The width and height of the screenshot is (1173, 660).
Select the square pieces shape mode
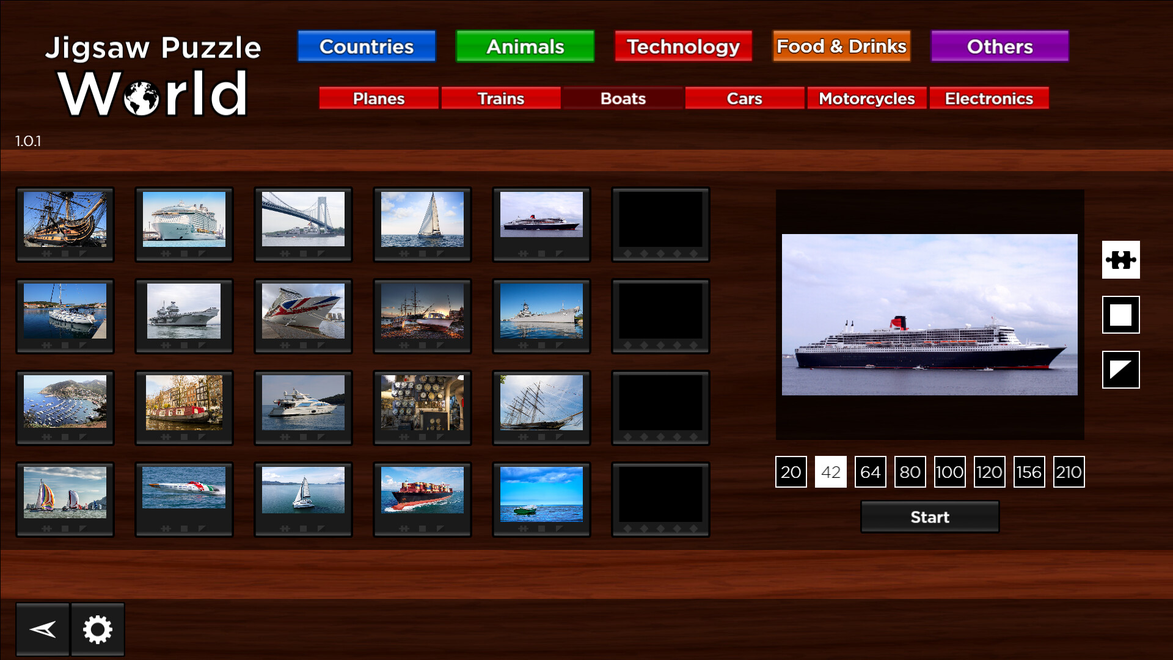pyautogui.click(x=1120, y=315)
